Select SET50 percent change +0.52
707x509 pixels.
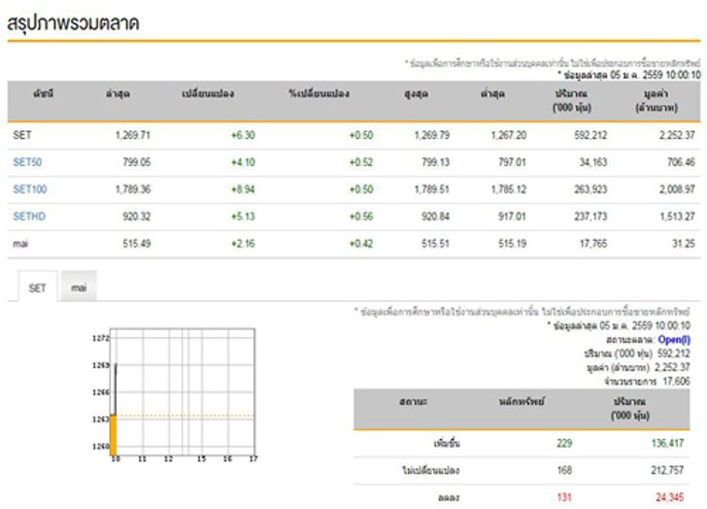tap(361, 162)
